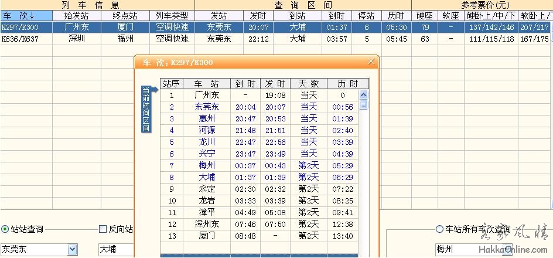Click the 大埔 destination station field
The image size is (553, 258).
tap(116, 249)
